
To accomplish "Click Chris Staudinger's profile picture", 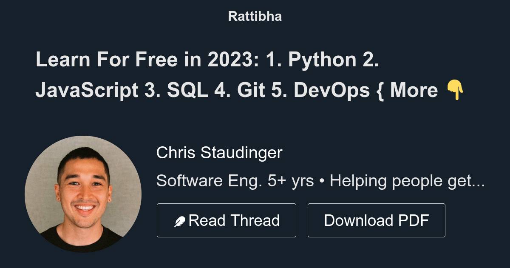I will point(84,193).
